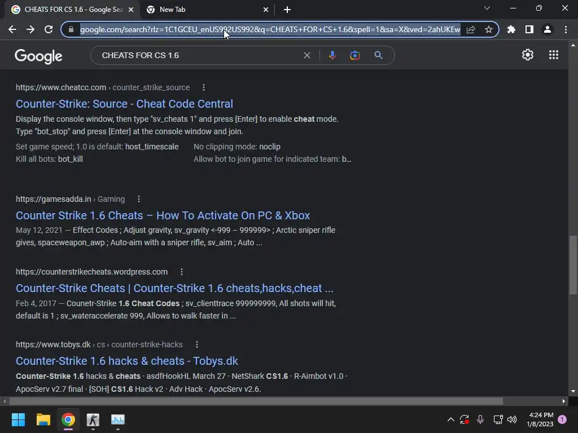Click the vertical scrollbar thumb
578x433 pixels.
(x=573, y=265)
